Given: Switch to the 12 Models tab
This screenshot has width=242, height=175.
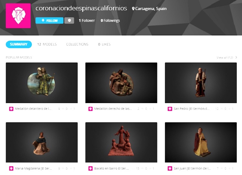Looking at the screenshot, I should (47, 44).
